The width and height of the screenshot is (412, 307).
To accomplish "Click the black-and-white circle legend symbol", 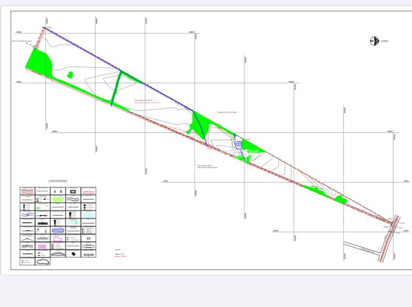I will 73,254.
